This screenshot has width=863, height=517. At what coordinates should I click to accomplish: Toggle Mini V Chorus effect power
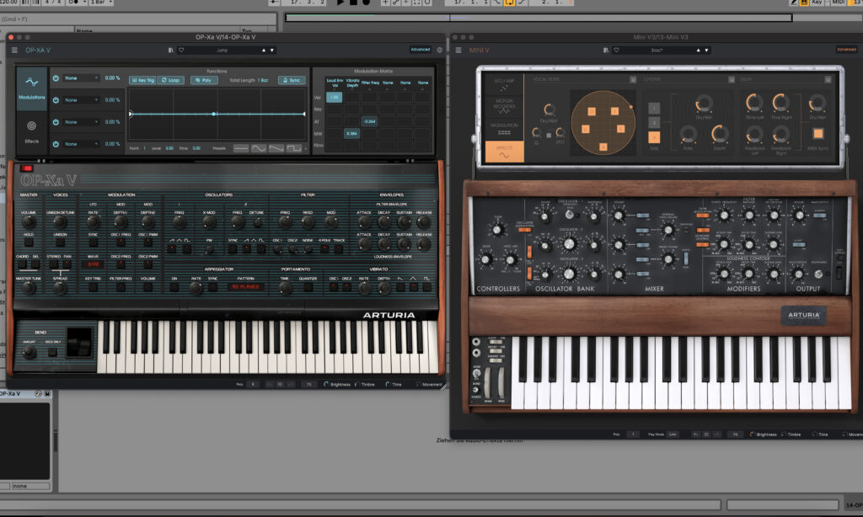732,80
